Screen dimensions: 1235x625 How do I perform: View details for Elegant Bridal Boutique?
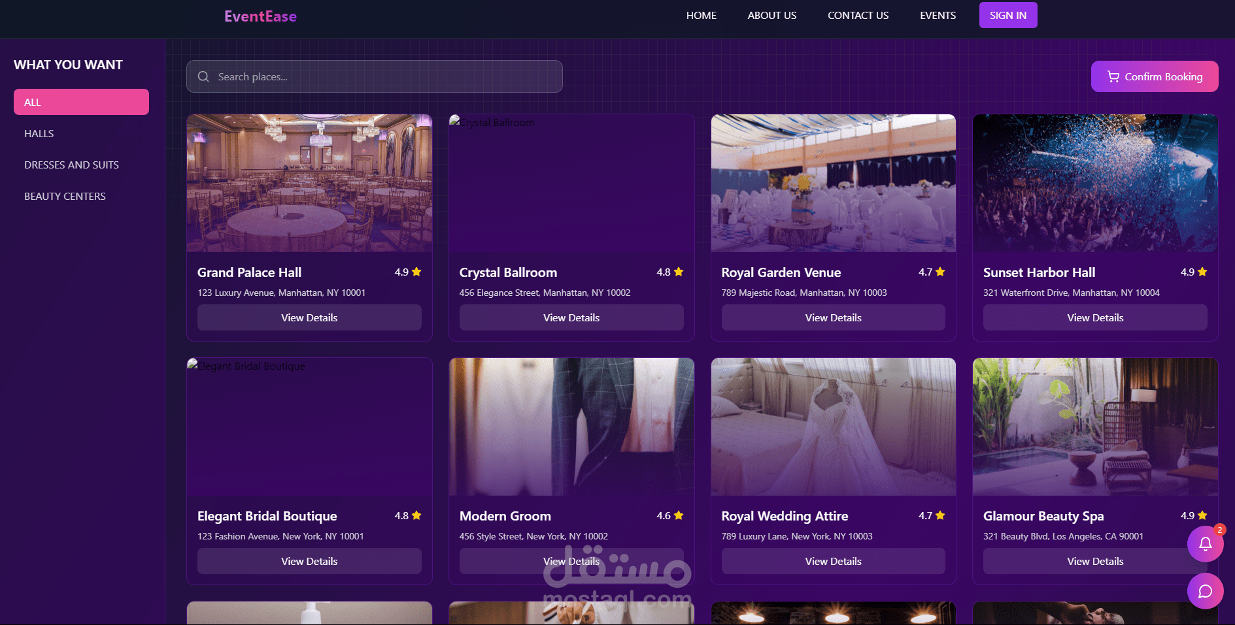point(309,561)
